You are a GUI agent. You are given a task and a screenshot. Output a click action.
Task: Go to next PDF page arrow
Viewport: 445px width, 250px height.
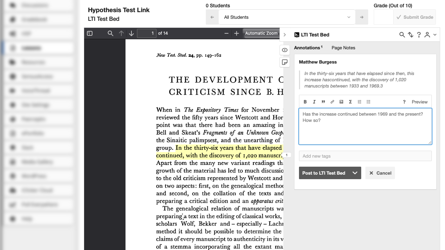coord(131,33)
